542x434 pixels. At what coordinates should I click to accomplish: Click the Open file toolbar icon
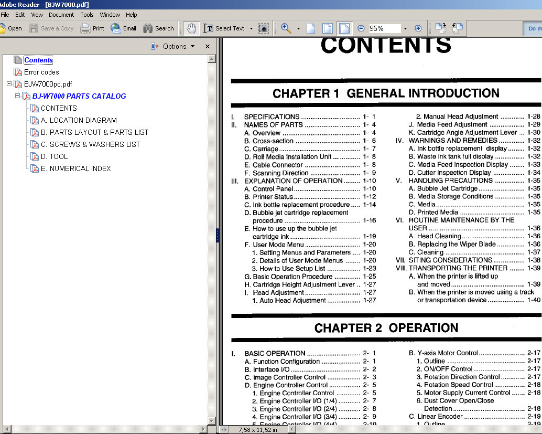3,28
